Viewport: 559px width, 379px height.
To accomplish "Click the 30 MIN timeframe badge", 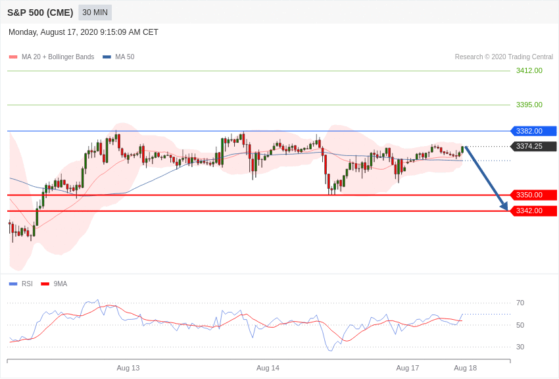I will click(95, 13).
